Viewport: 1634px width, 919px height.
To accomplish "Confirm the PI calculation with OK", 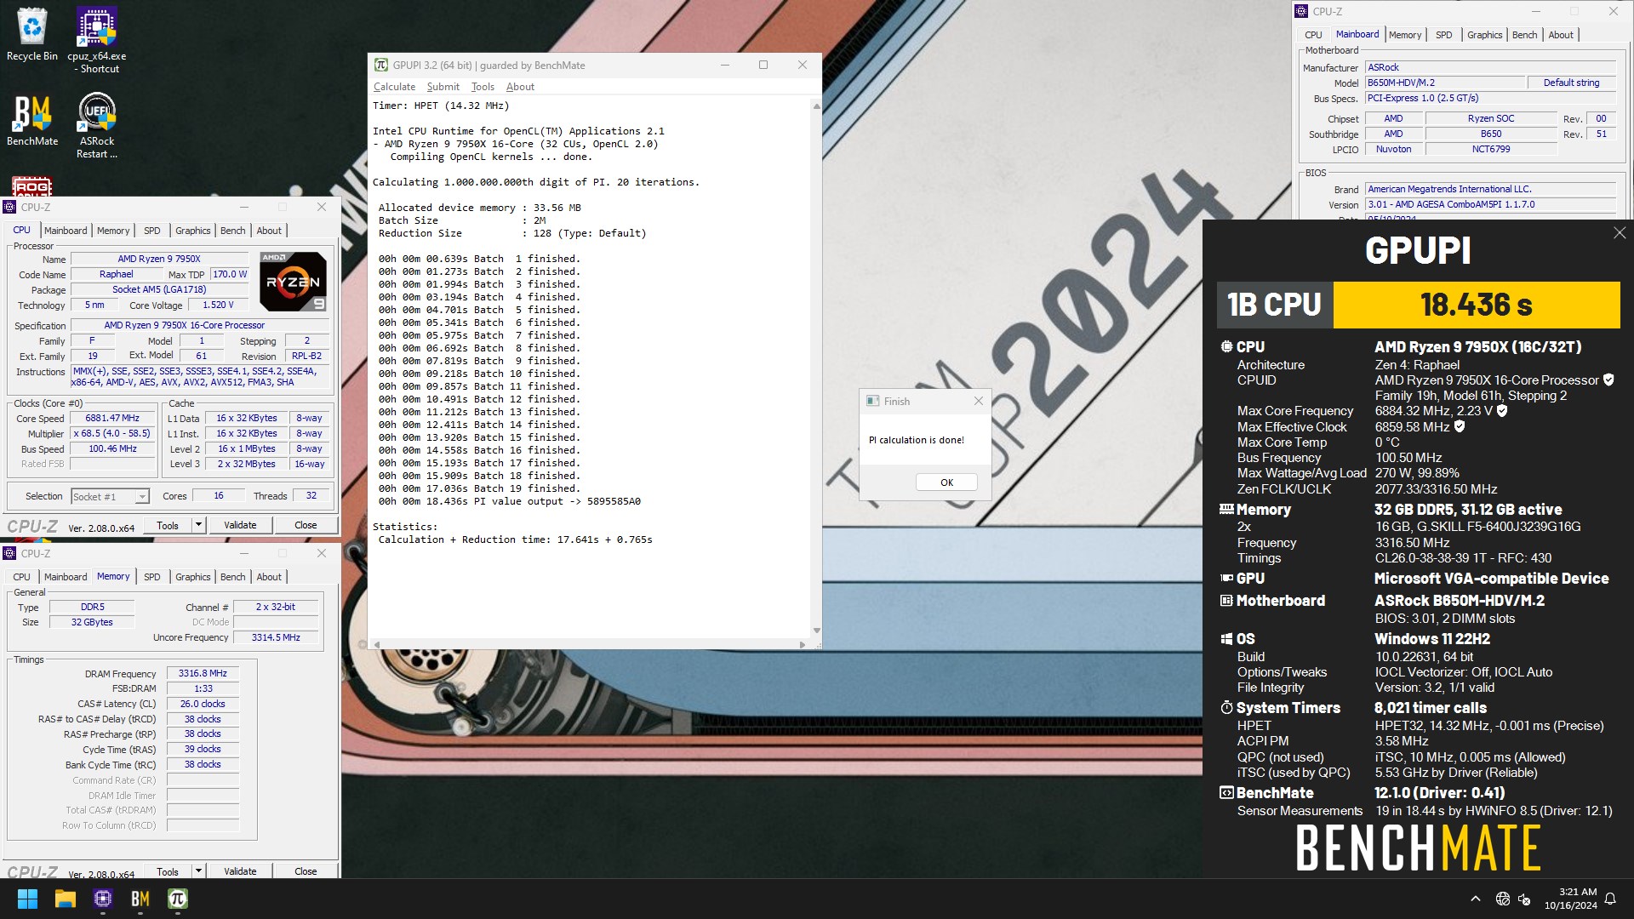I will [946, 482].
